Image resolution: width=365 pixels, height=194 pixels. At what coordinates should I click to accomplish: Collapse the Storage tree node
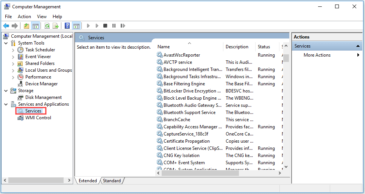[x=6, y=91]
